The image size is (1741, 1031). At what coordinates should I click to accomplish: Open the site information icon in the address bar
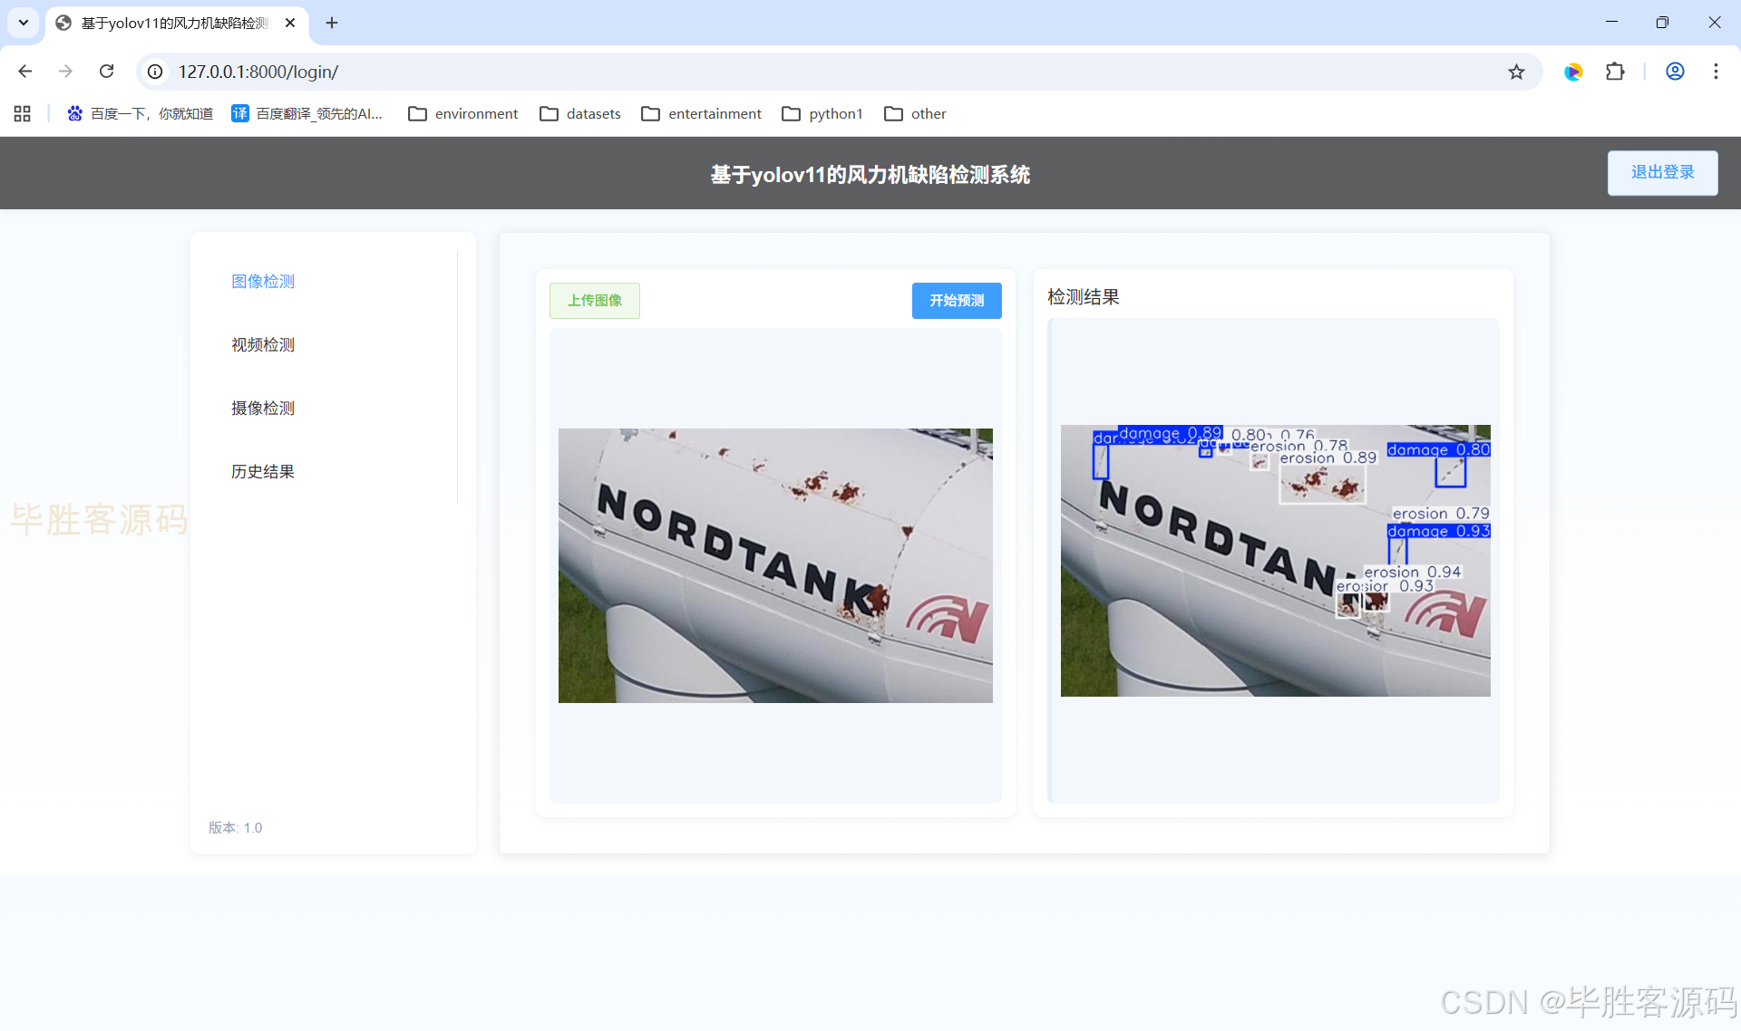click(156, 72)
